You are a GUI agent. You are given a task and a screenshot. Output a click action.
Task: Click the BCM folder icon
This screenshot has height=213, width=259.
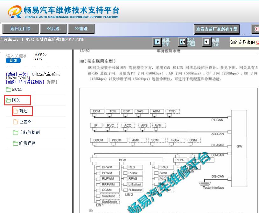click(x=8, y=90)
